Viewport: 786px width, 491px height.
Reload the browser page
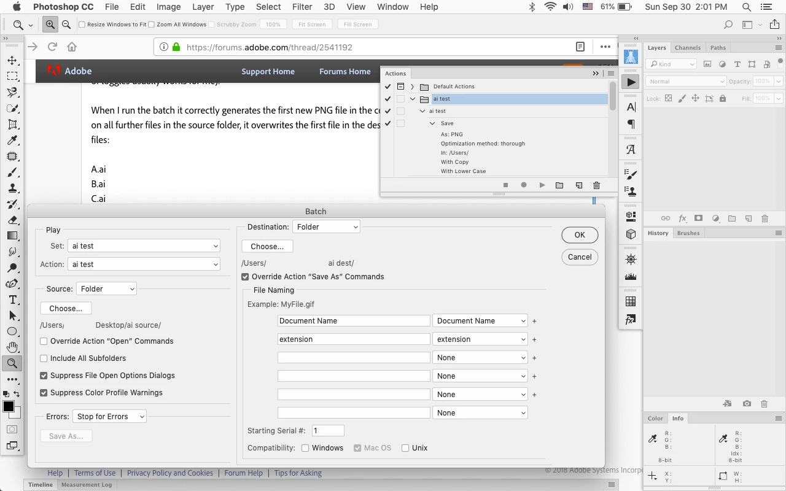pos(52,47)
